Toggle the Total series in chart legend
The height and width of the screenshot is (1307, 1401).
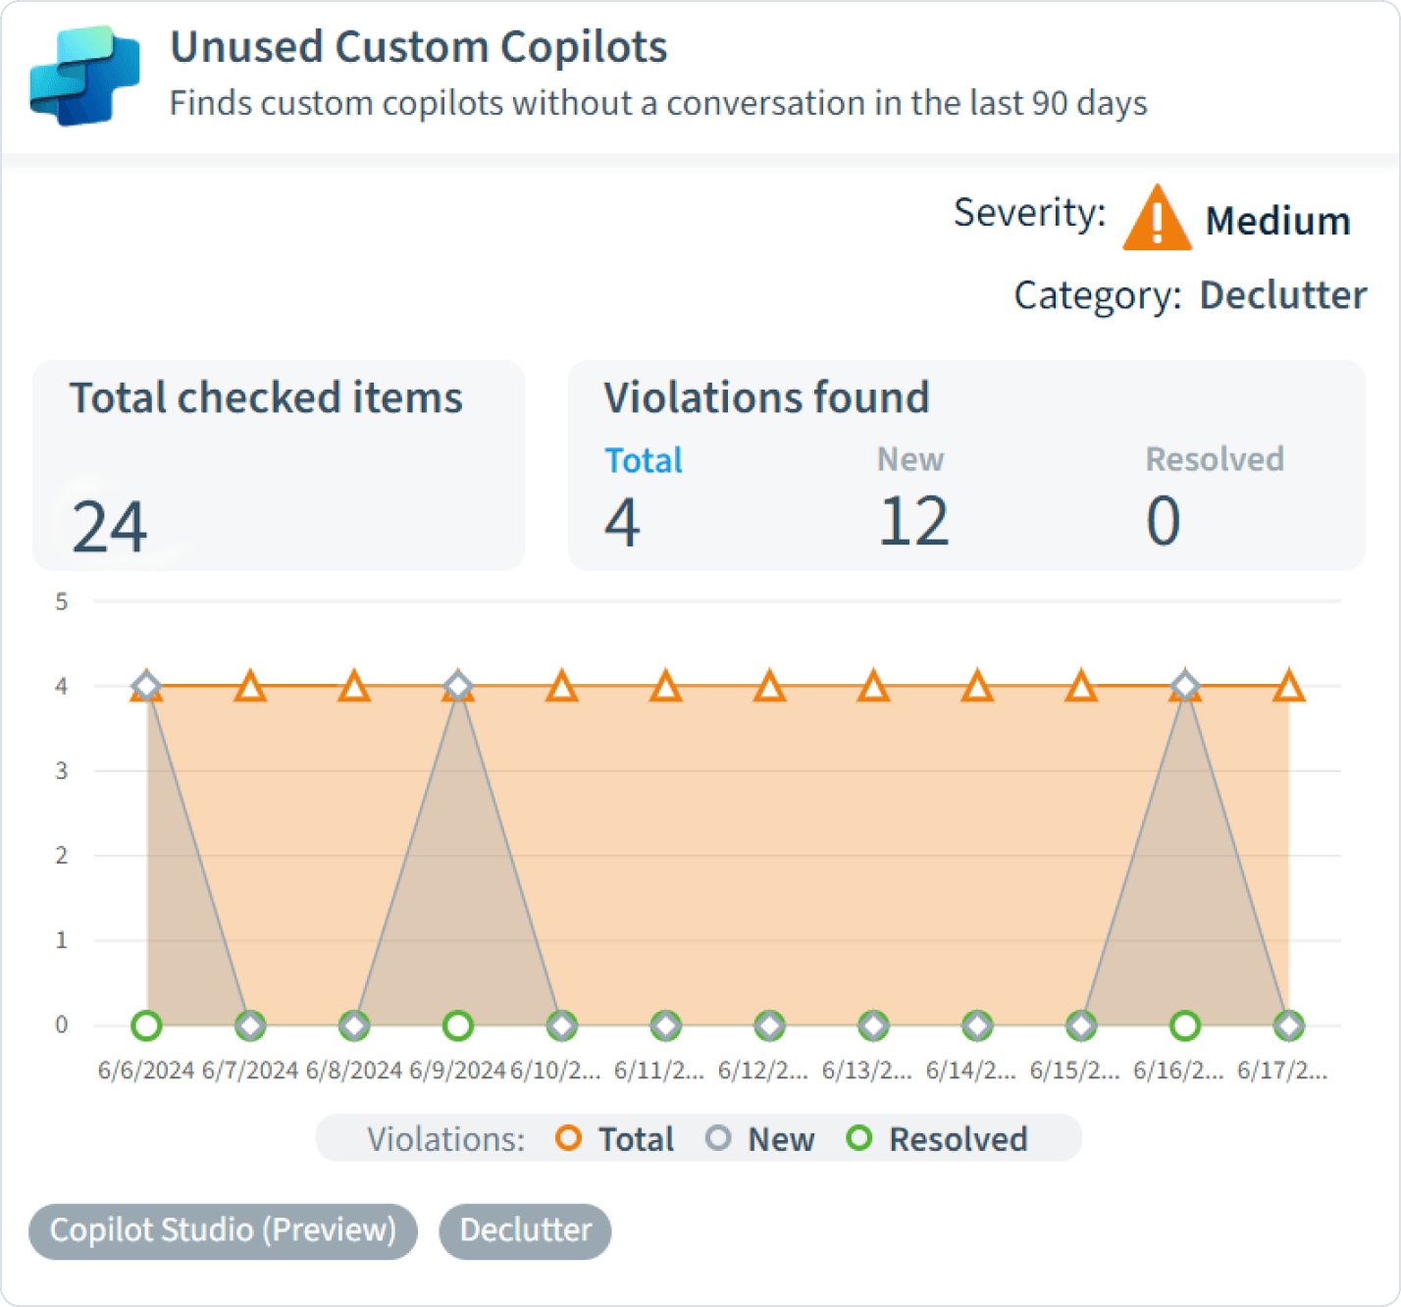pos(615,1139)
